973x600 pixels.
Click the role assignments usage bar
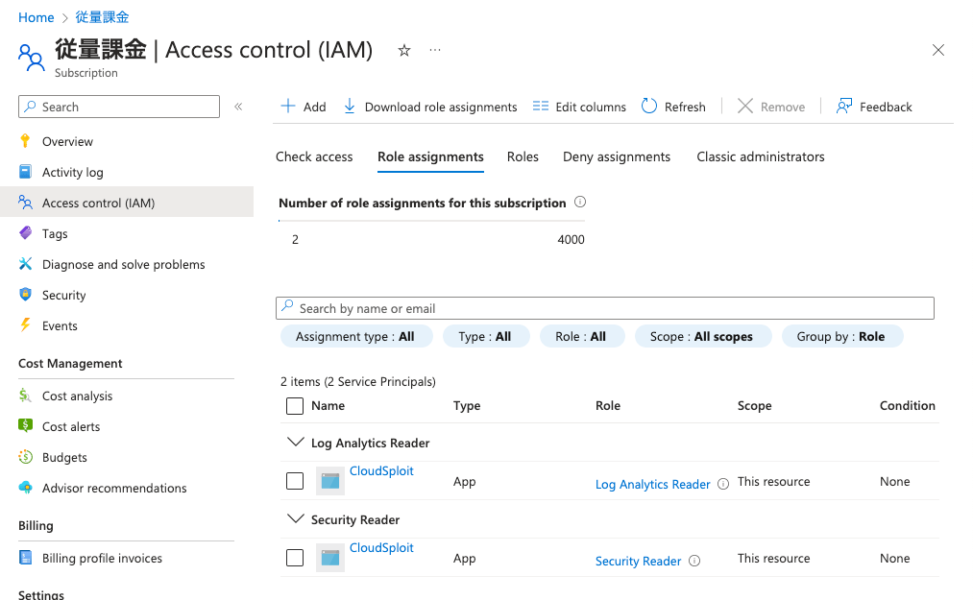point(432,221)
